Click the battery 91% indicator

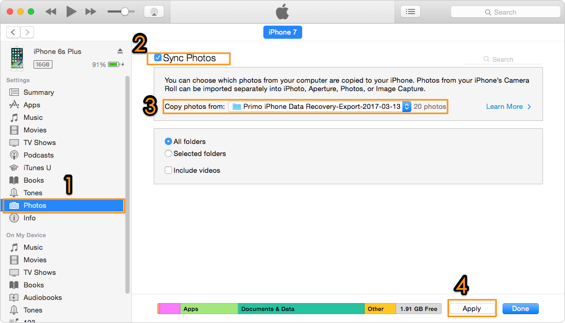click(x=108, y=64)
